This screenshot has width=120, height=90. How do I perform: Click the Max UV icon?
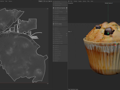(53, 22)
